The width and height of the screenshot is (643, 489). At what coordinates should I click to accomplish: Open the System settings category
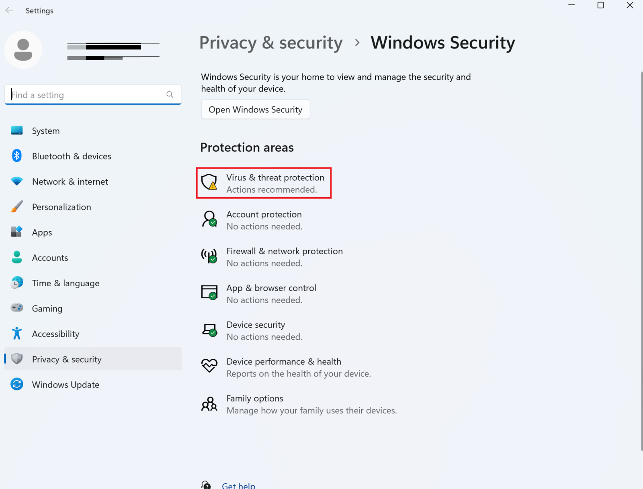(x=45, y=130)
